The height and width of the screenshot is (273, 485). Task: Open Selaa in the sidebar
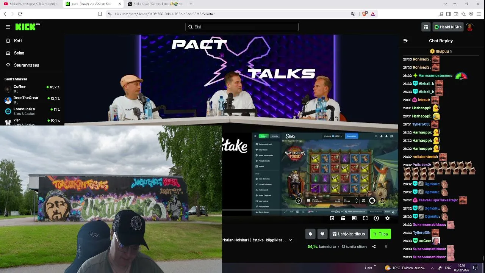pos(19,53)
